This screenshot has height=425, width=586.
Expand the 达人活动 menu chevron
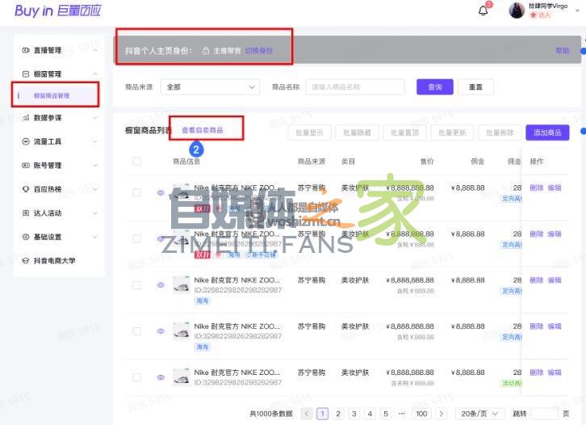click(95, 212)
